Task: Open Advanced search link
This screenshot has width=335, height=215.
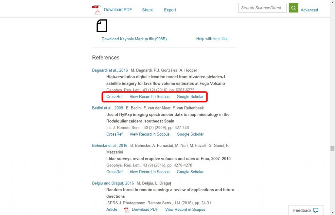Action: pos(309,10)
